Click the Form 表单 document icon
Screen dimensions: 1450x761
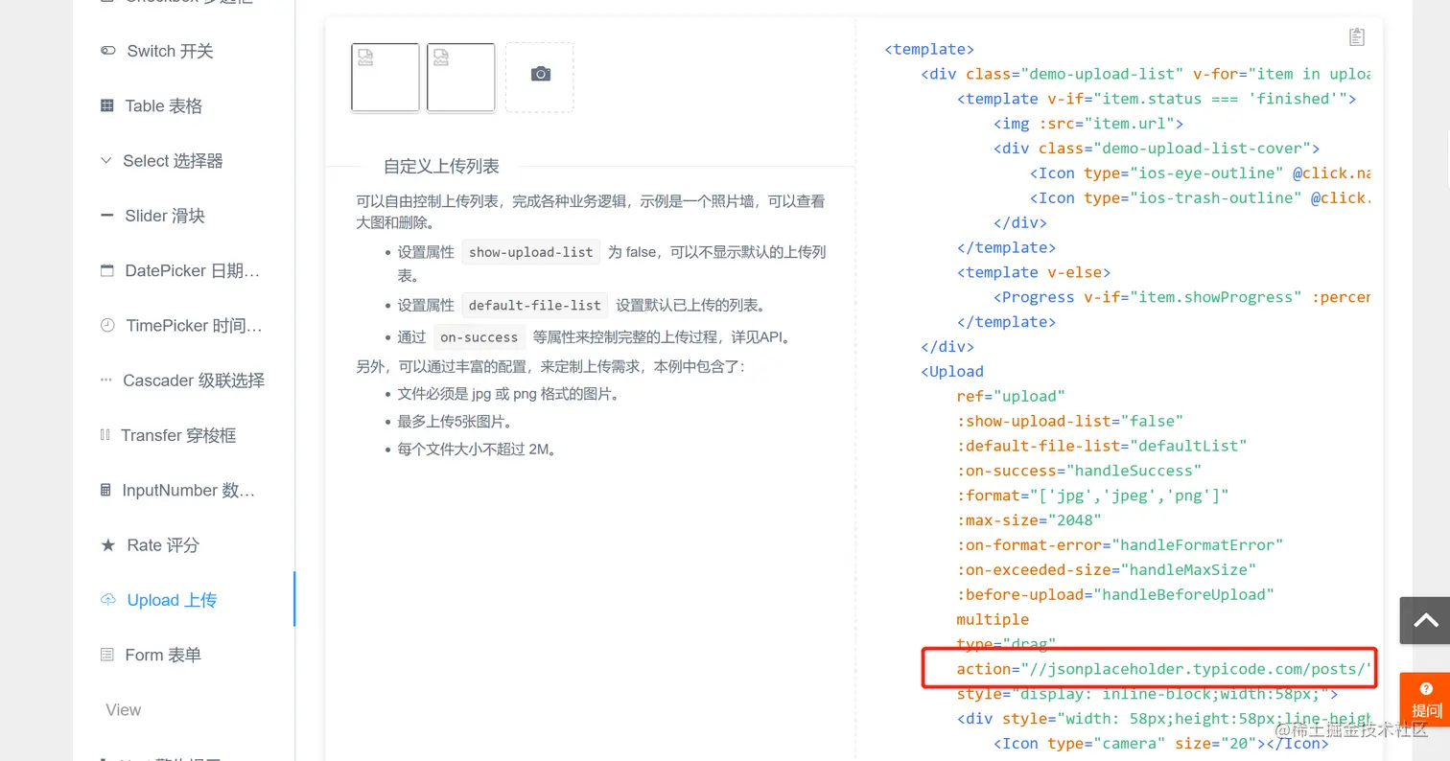click(105, 654)
